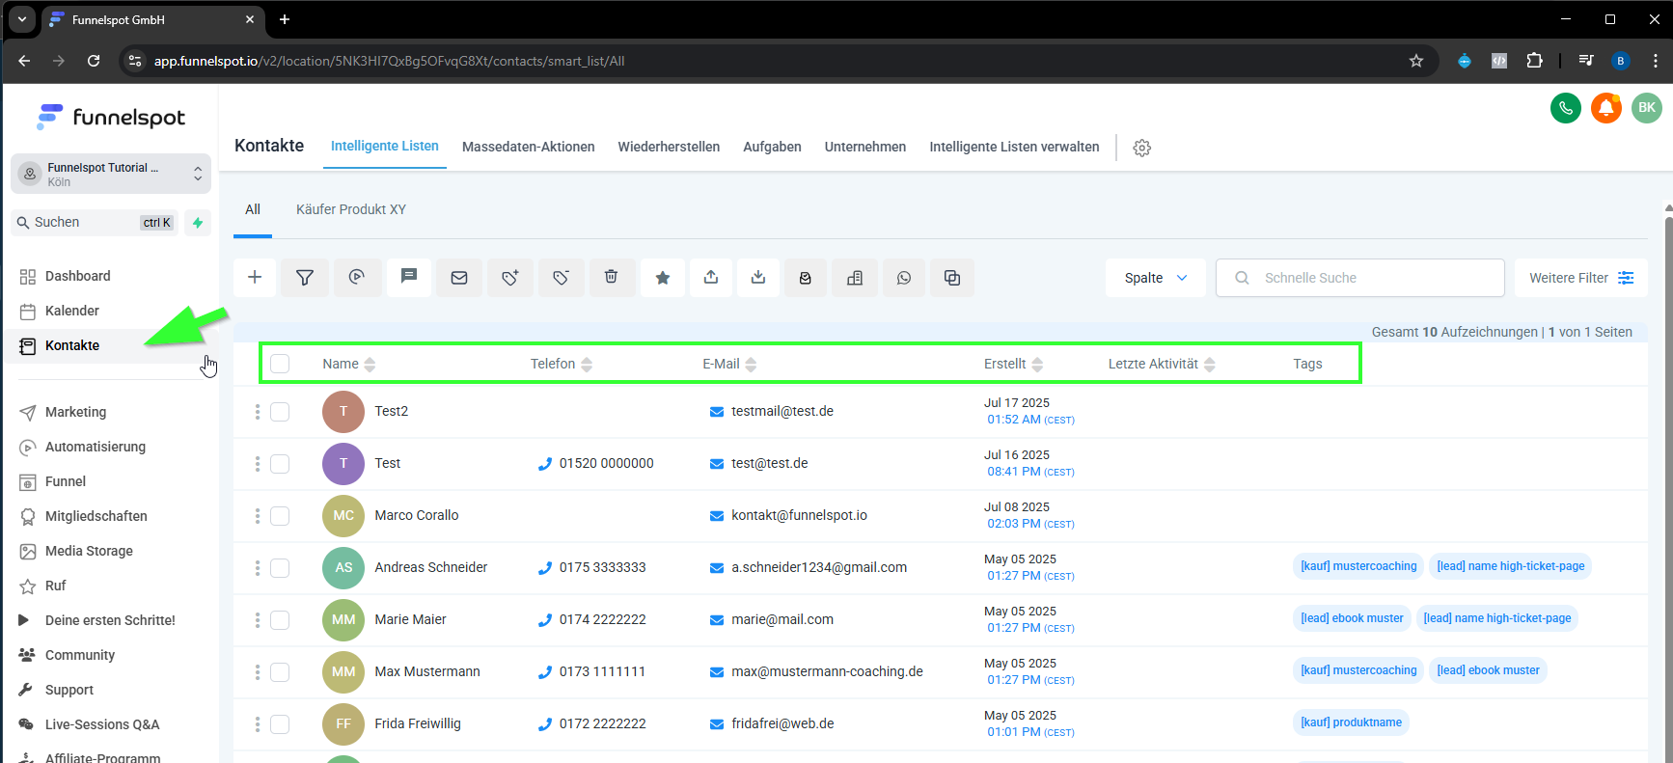Open the three-dot options for Test2 row

coord(258,412)
